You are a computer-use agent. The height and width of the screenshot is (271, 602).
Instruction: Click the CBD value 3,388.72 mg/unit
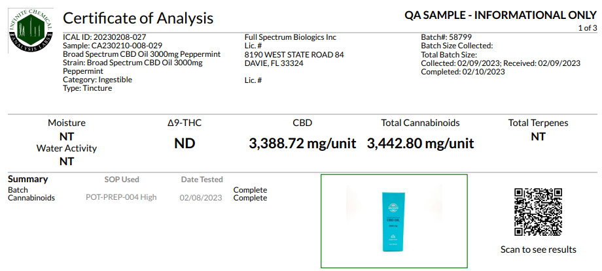302,144
